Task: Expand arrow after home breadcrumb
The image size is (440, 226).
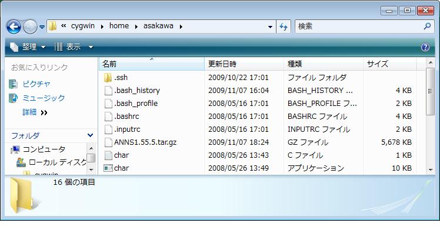Action: pyautogui.click(x=136, y=26)
